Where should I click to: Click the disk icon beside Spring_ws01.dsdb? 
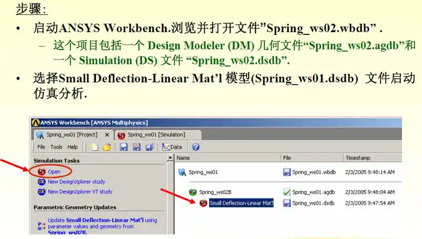click(287, 203)
